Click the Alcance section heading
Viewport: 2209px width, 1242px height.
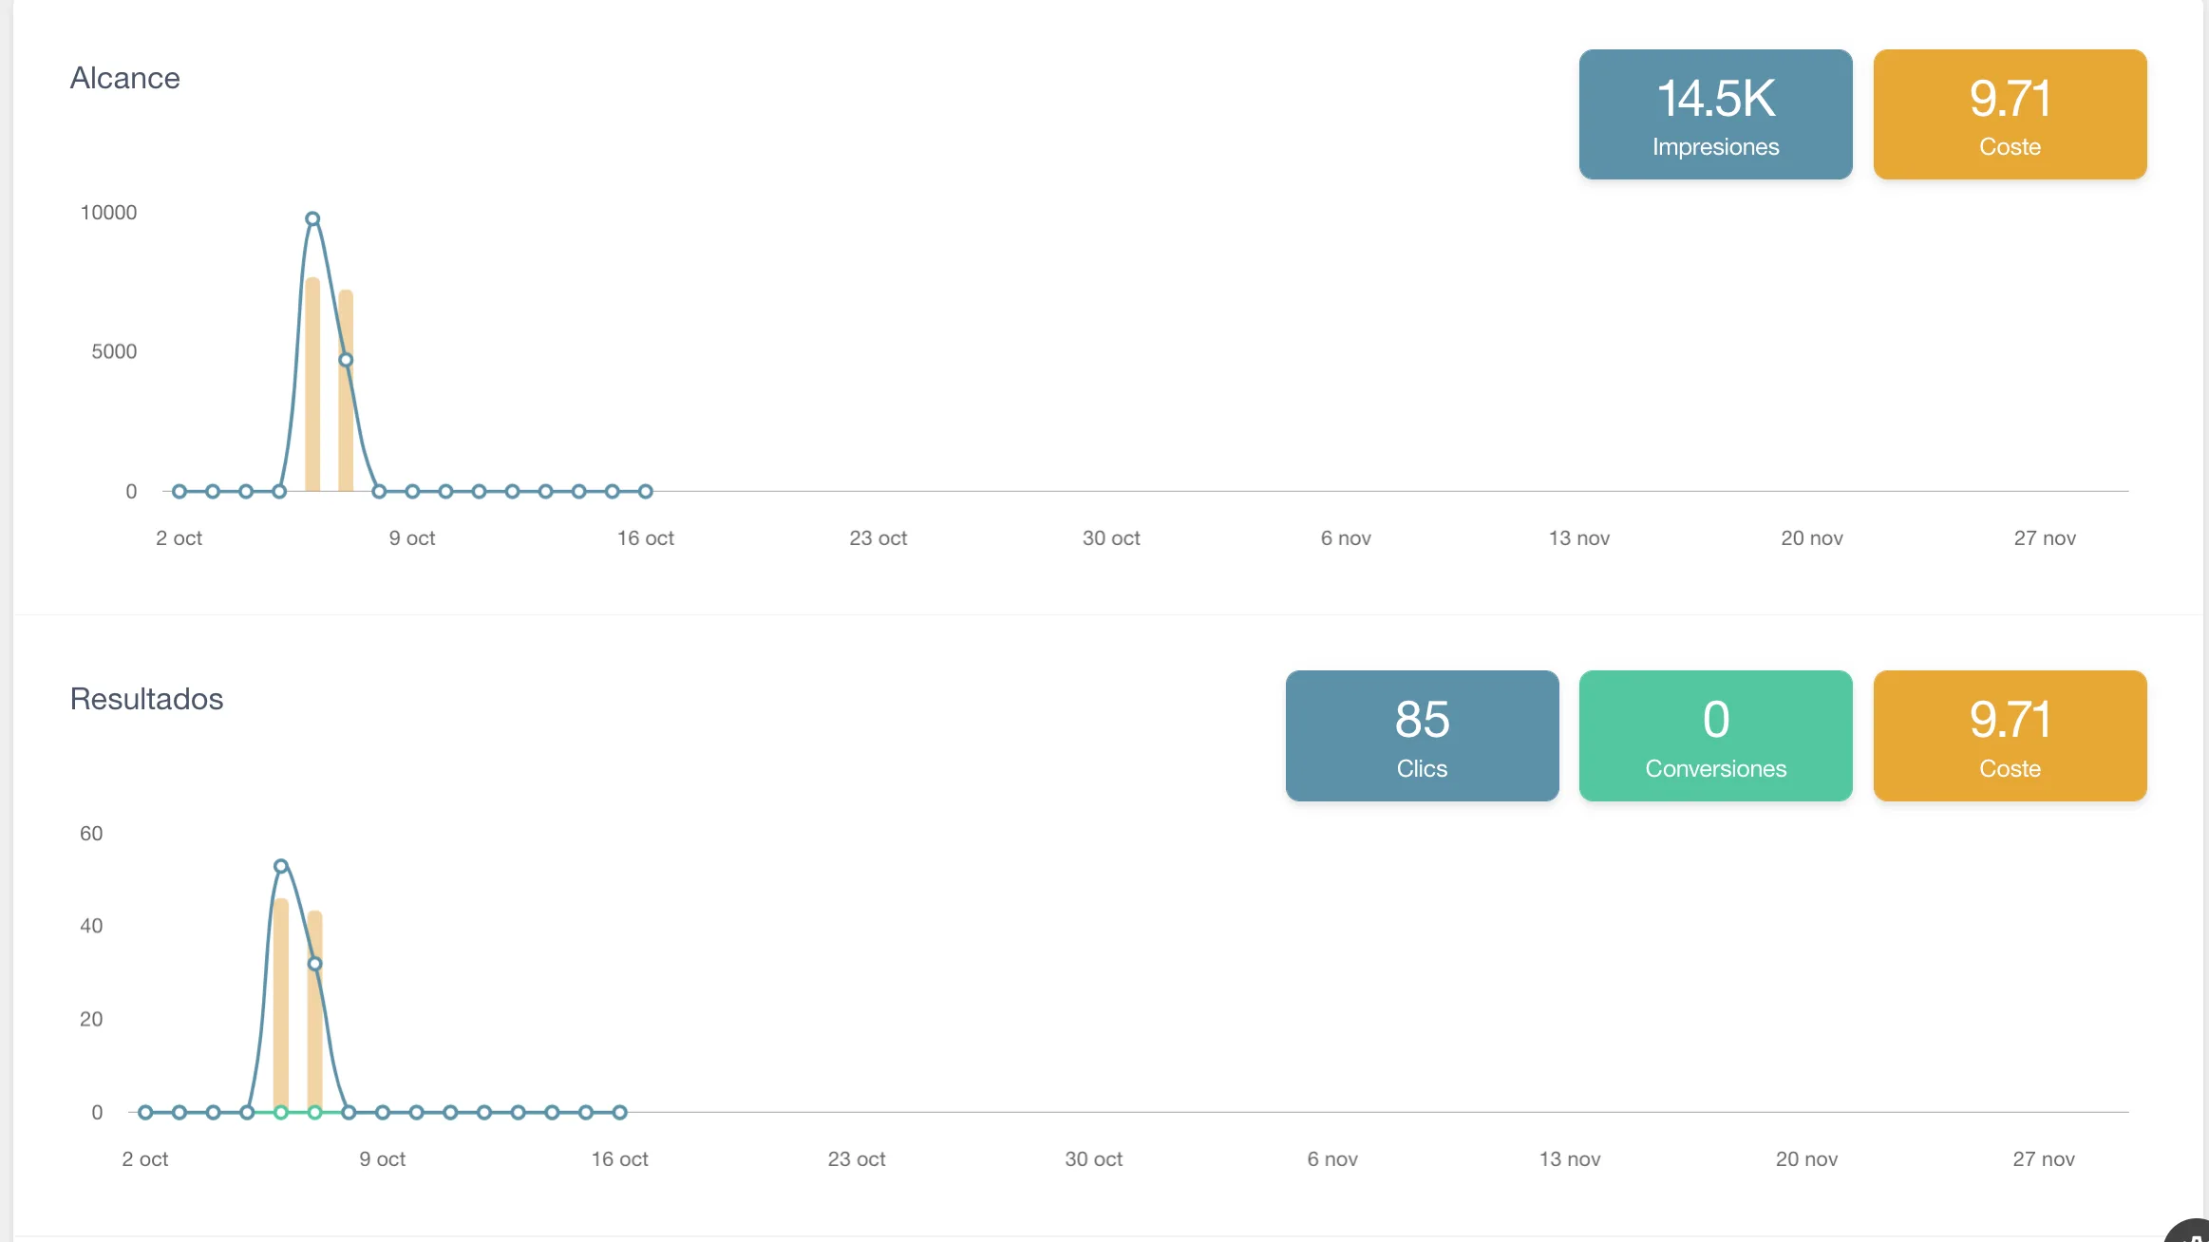pyautogui.click(x=125, y=78)
